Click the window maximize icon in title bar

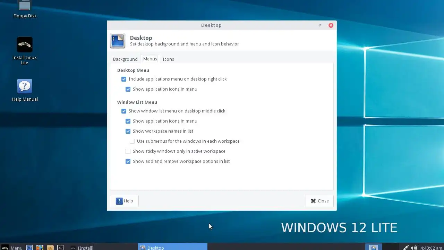point(320,25)
